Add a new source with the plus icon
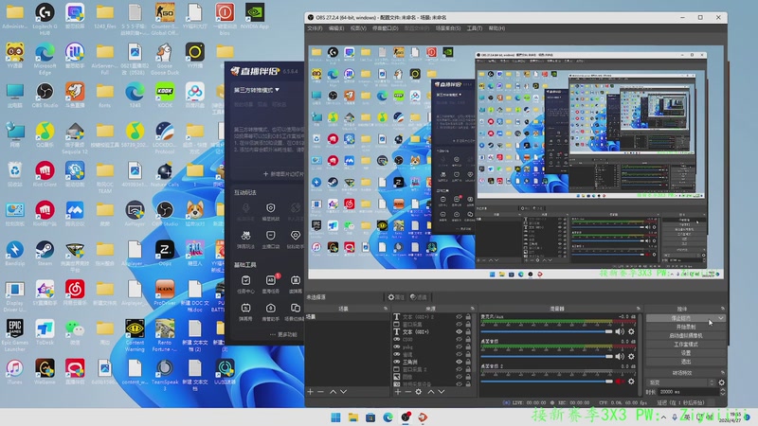The image size is (758, 426). [x=398, y=392]
